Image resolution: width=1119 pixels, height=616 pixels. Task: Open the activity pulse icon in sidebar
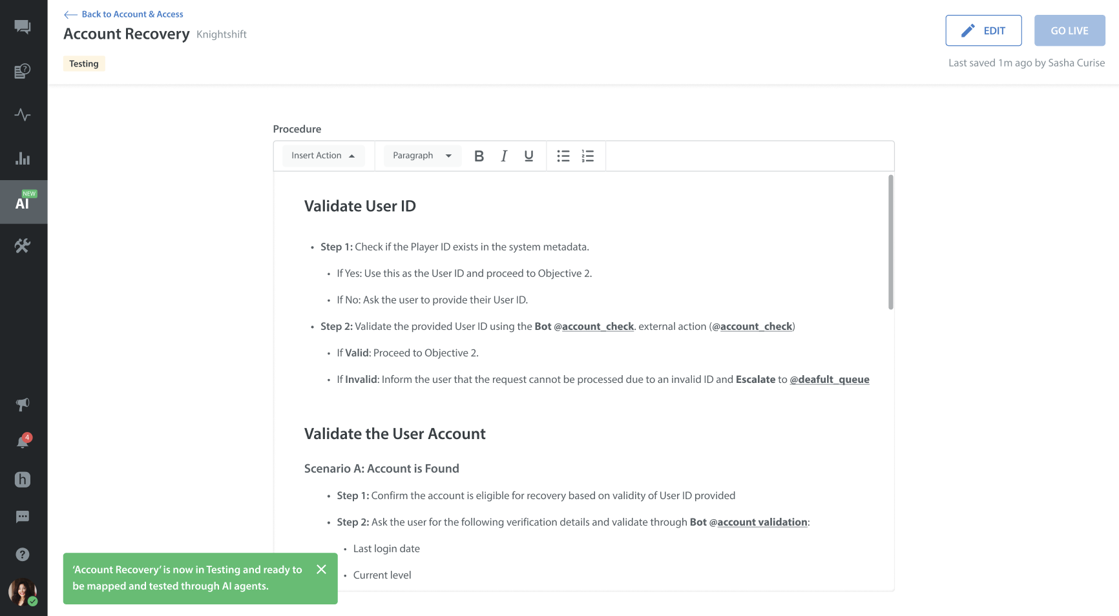(x=23, y=115)
